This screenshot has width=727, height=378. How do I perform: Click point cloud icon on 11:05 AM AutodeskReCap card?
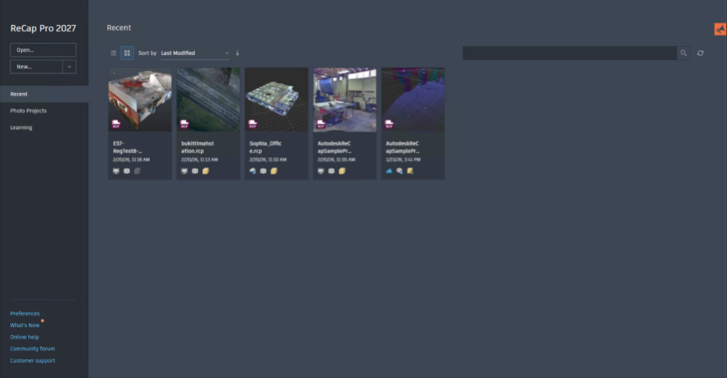point(331,171)
